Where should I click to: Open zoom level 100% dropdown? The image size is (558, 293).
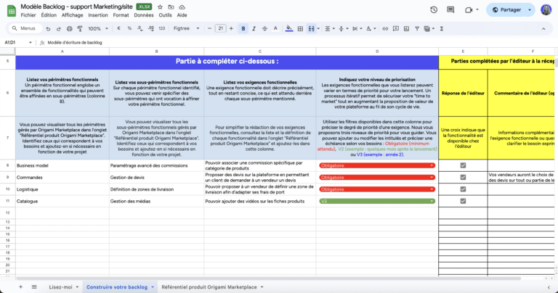pyautogui.click(x=98, y=28)
